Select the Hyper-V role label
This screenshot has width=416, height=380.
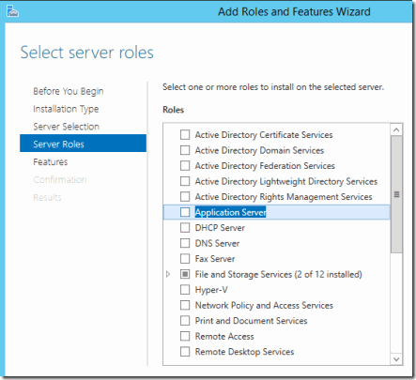click(x=211, y=290)
